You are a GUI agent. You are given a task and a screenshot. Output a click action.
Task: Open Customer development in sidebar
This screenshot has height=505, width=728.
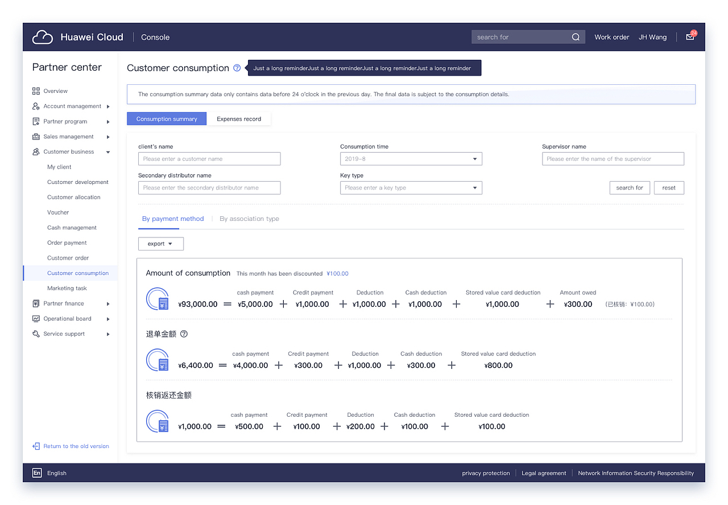point(78,182)
